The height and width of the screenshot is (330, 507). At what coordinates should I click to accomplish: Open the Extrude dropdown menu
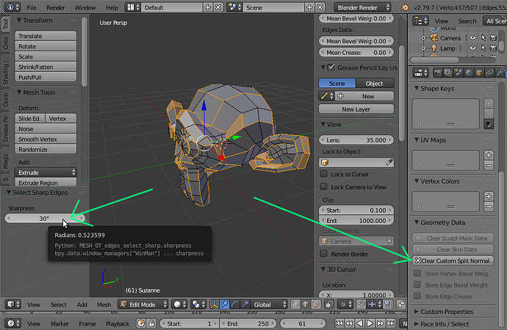(46, 172)
